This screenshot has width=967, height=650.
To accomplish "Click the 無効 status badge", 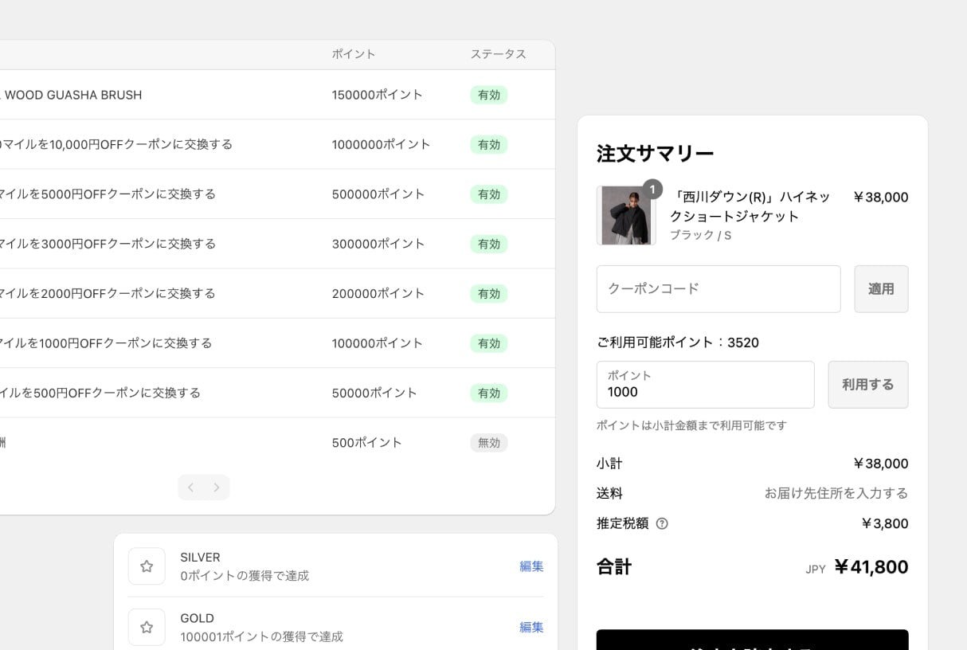I will point(488,443).
